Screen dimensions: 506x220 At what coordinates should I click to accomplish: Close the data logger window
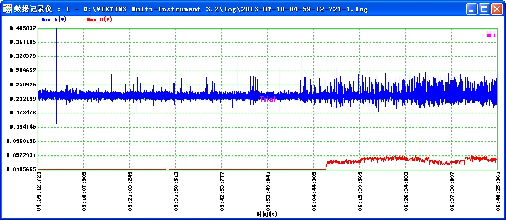(x=497, y=9)
